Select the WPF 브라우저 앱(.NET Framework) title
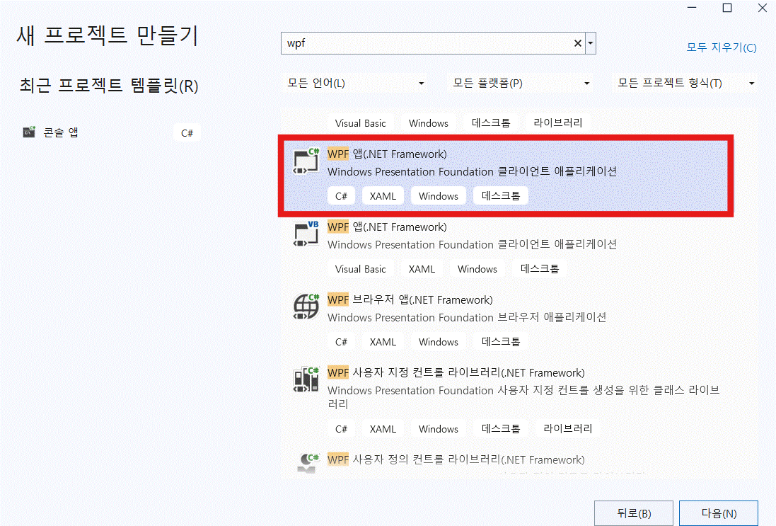The height and width of the screenshot is (526, 776). pyautogui.click(x=410, y=299)
